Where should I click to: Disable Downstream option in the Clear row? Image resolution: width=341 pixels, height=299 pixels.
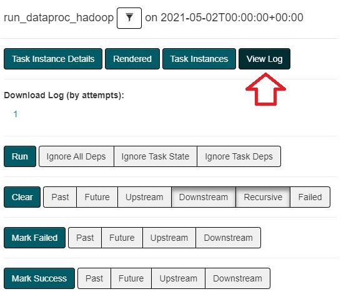pos(204,197)
